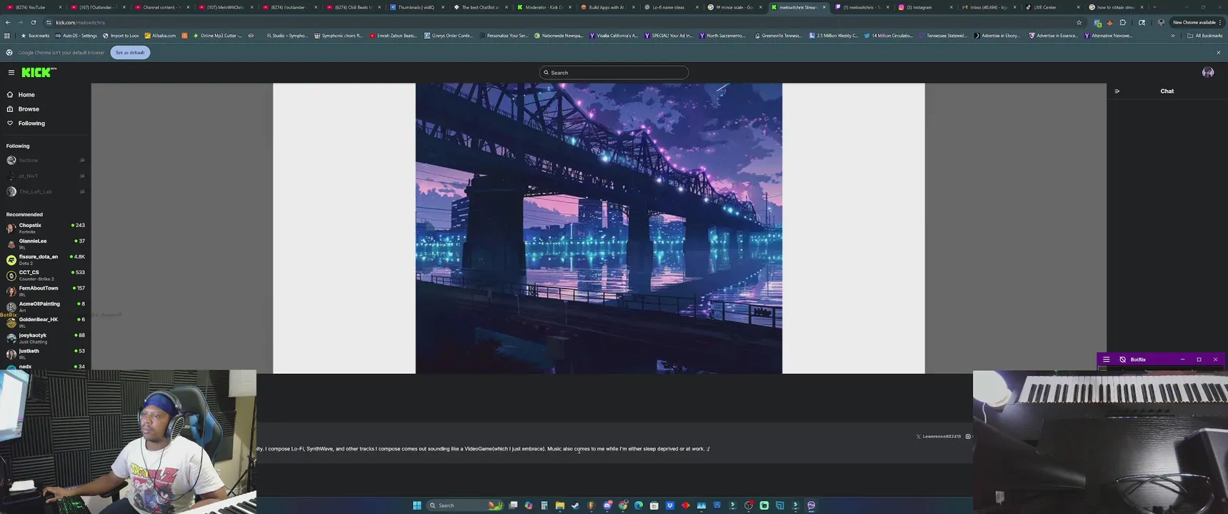Open Browse in Kick sidebar
The image size is (1228, 514).
coord(29,109)
